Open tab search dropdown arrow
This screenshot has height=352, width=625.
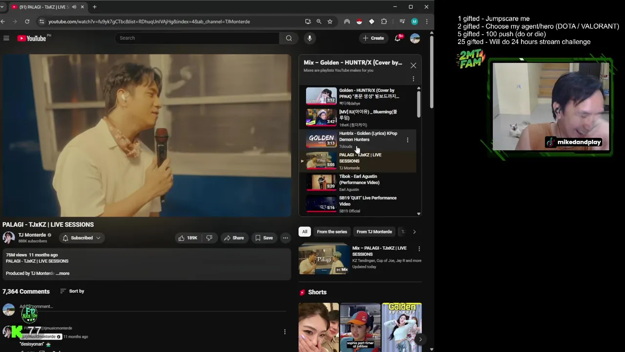click(x=2, y=7)
